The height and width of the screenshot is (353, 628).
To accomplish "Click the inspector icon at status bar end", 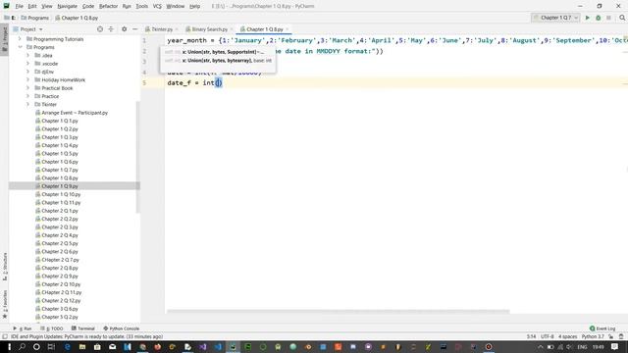I will (621, 336).
